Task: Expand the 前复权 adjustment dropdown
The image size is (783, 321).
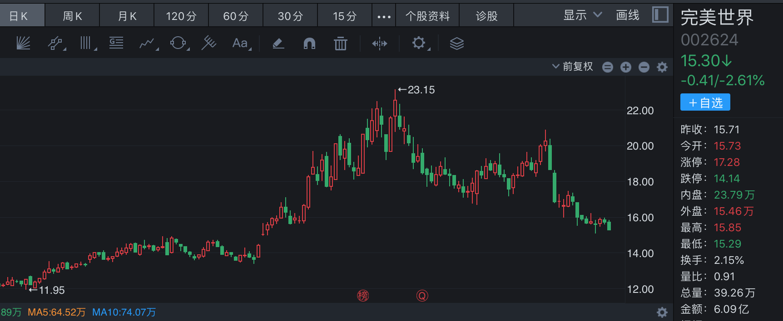Action: (x=573, y=67)
